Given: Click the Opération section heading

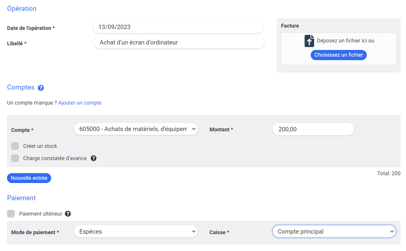Looking at the screenshot, I should click(22, 8).
